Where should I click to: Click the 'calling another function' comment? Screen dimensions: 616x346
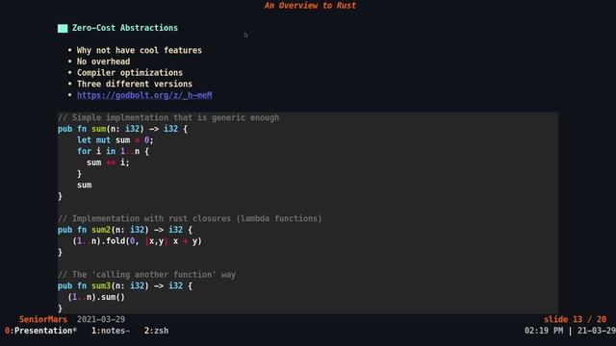coord(146,275)
